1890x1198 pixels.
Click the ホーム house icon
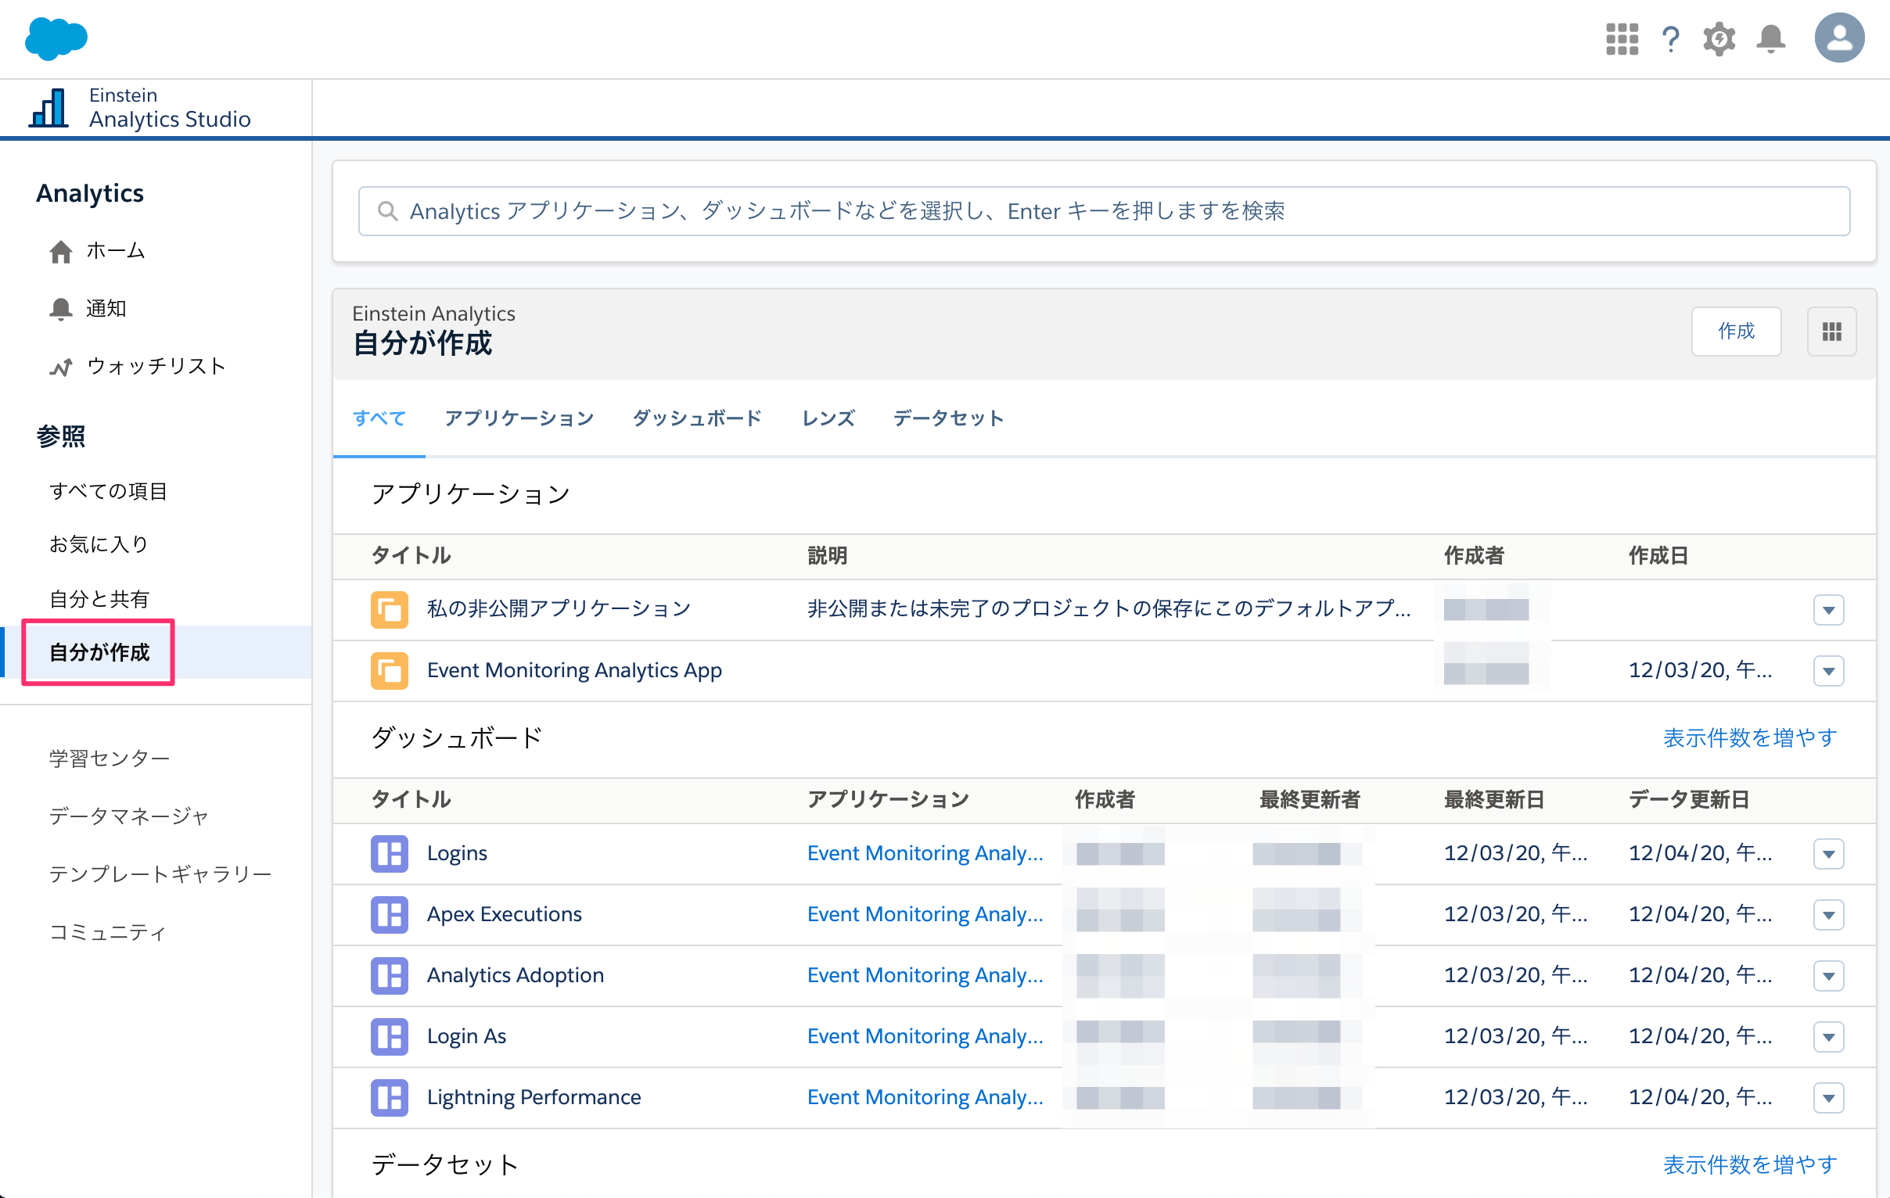60,252
